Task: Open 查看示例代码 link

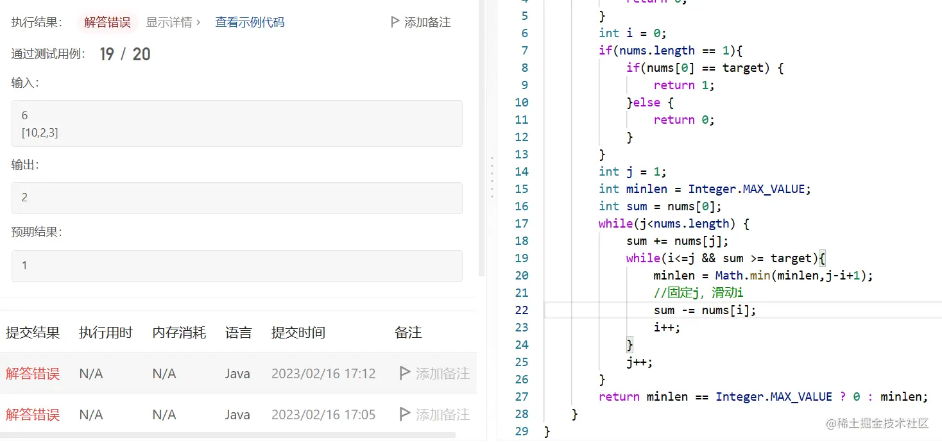Action: [x=250, y=22]
